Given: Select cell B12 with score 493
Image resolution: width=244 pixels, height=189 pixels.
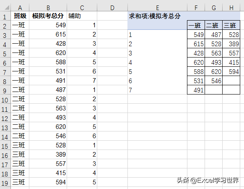Looking at the screenshot, I should 48,118.
